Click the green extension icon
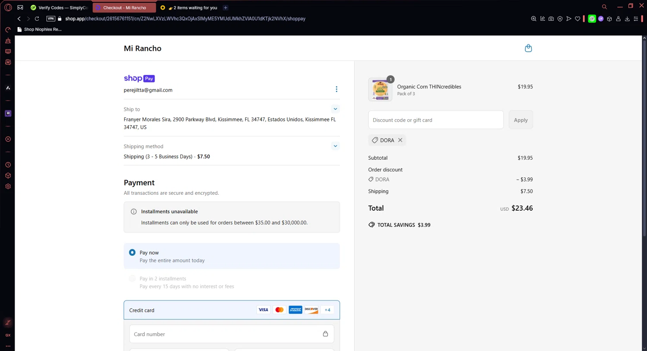Image resolution: width=647 pixels, height=351 pixels. coord(592,19)
